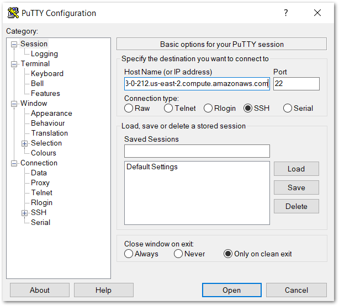Click the Port field containing 22
This screenshot has width=339, height=306.
tap(296, 84)
